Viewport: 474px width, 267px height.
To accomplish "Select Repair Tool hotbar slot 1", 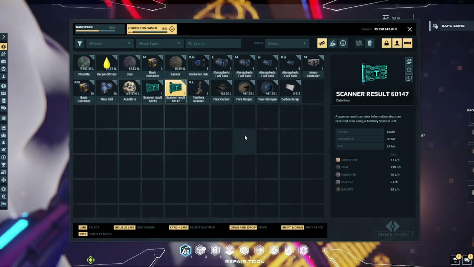I will coord(186,250).
